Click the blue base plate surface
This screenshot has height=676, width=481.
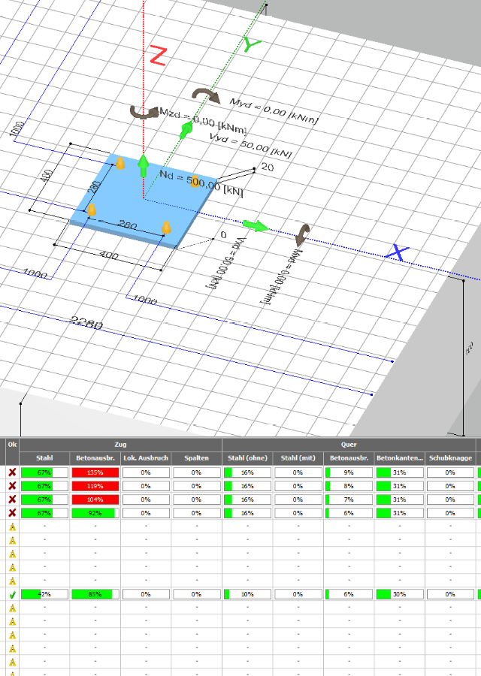pyautogui.click(x=135, y=207)
